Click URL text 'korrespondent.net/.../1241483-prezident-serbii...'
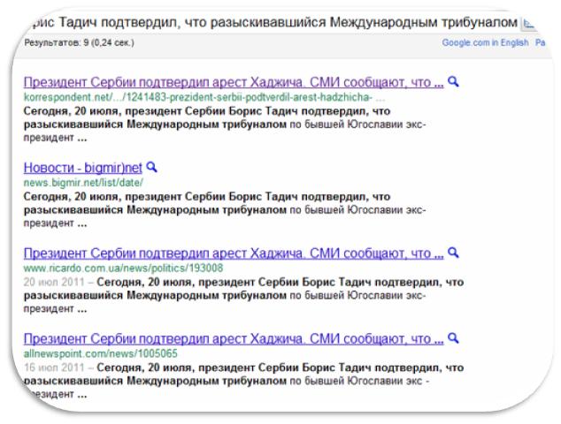The height and width of the screenshot is (424, 561). coord(204,97)
